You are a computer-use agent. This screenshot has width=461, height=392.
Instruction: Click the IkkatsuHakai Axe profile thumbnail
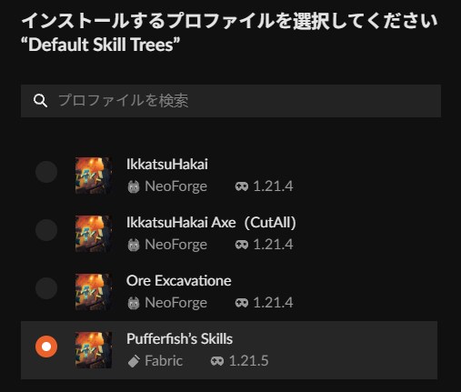click(94, 234)
